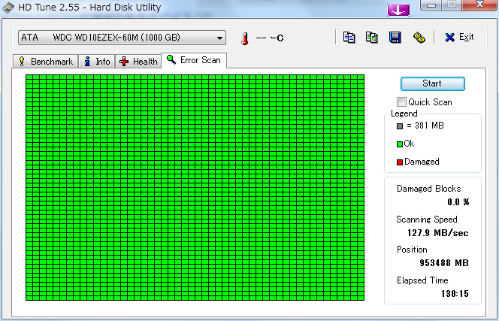The height and width of the screenshot is (321, 499).
Task: Click the copy text to clipboard icon
Action: tap(349, 38)
